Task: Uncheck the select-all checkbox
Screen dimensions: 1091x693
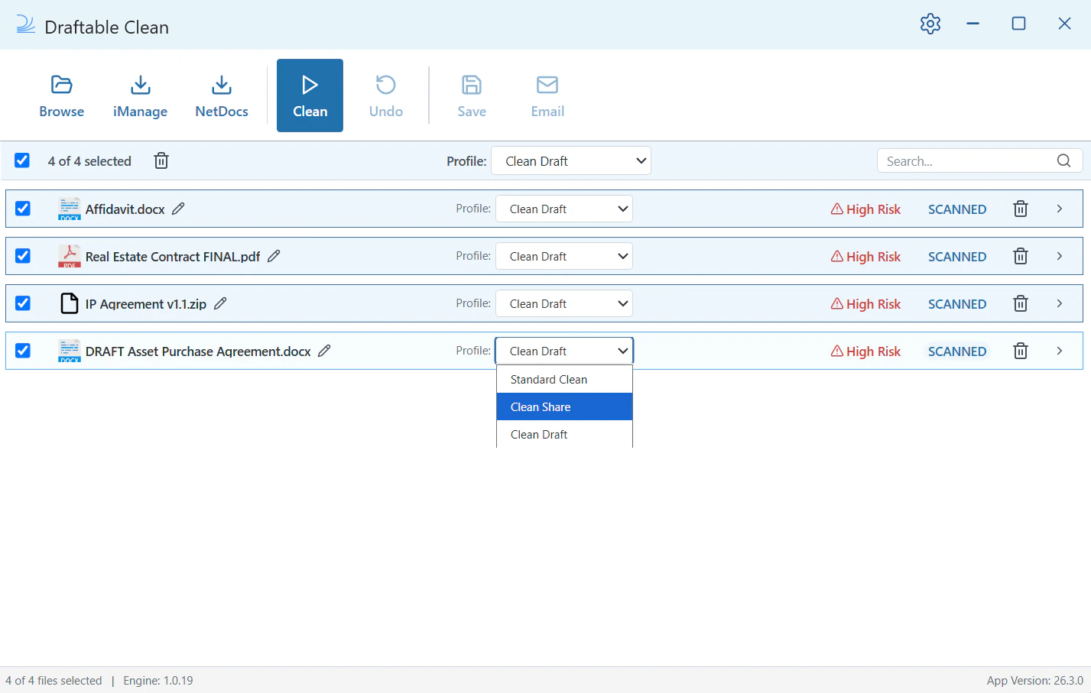Action: [22, 160]
